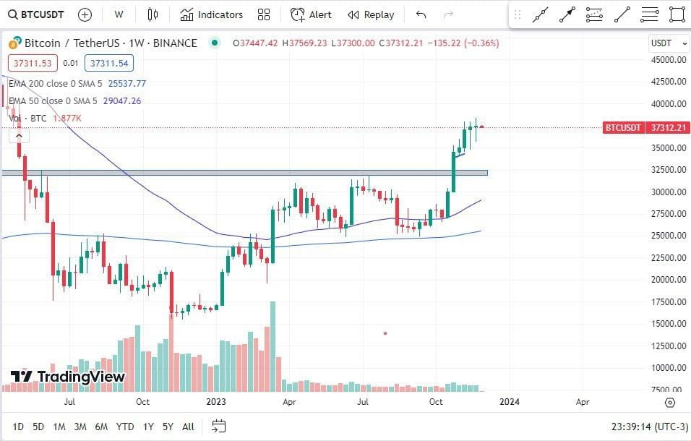Click the add symbol plus icon
This screenshot has width=691, height=441.
click(85, 14)
